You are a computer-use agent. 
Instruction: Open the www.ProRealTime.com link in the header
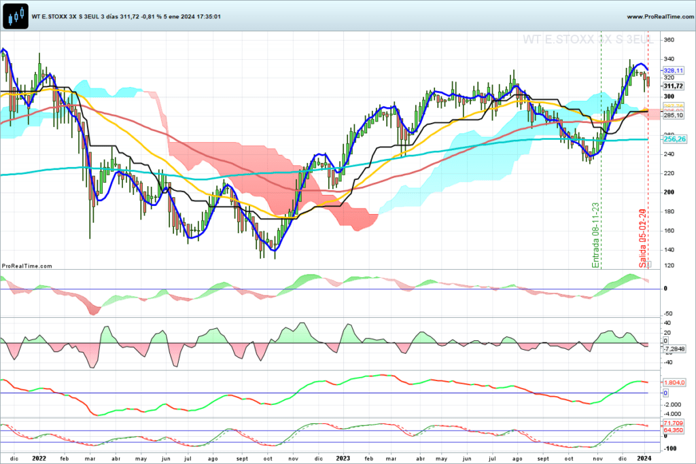660,16
